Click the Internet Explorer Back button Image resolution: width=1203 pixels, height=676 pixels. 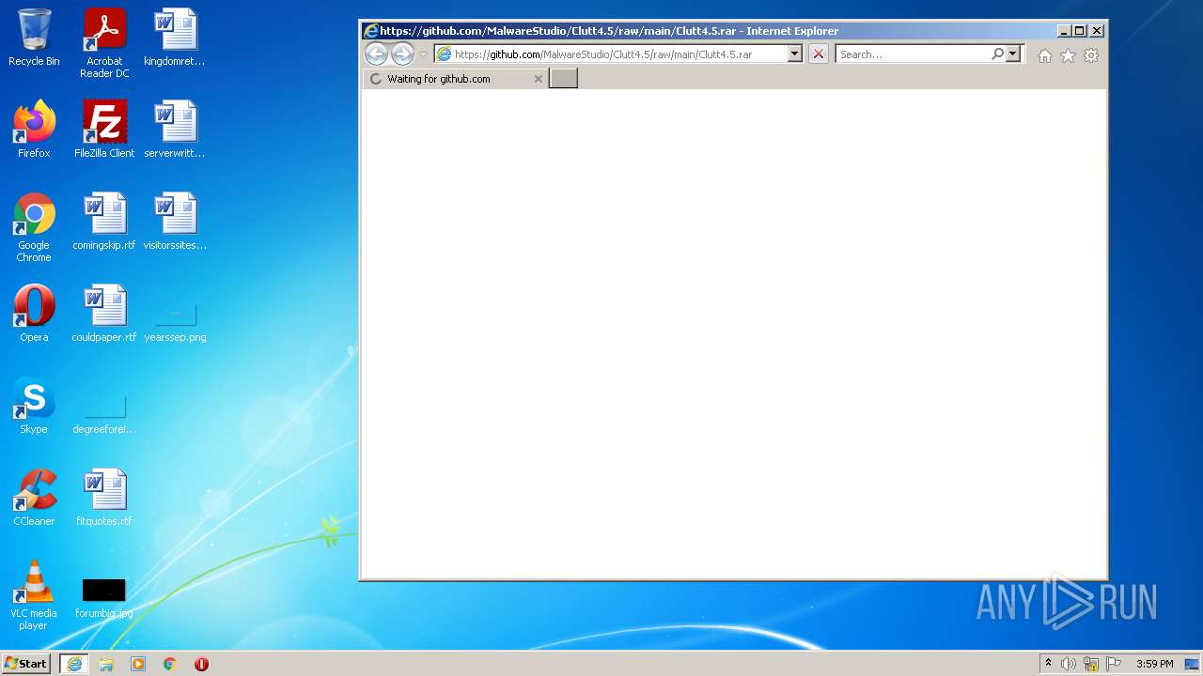tap(376, 54)
